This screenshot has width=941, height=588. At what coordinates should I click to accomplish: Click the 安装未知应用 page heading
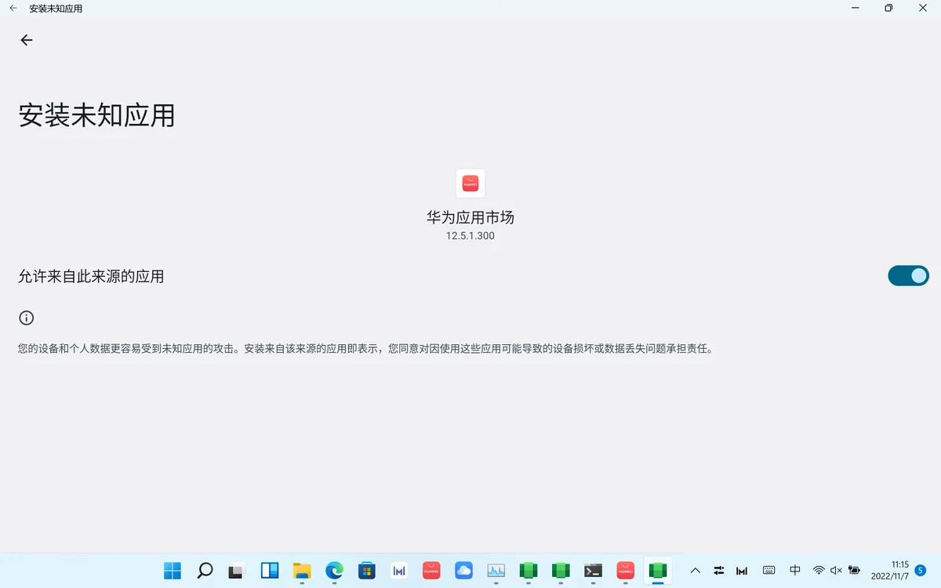96,115
